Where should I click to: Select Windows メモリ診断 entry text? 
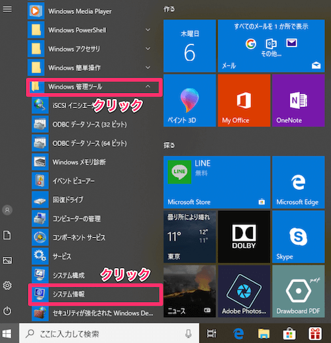tap(79, 162)
